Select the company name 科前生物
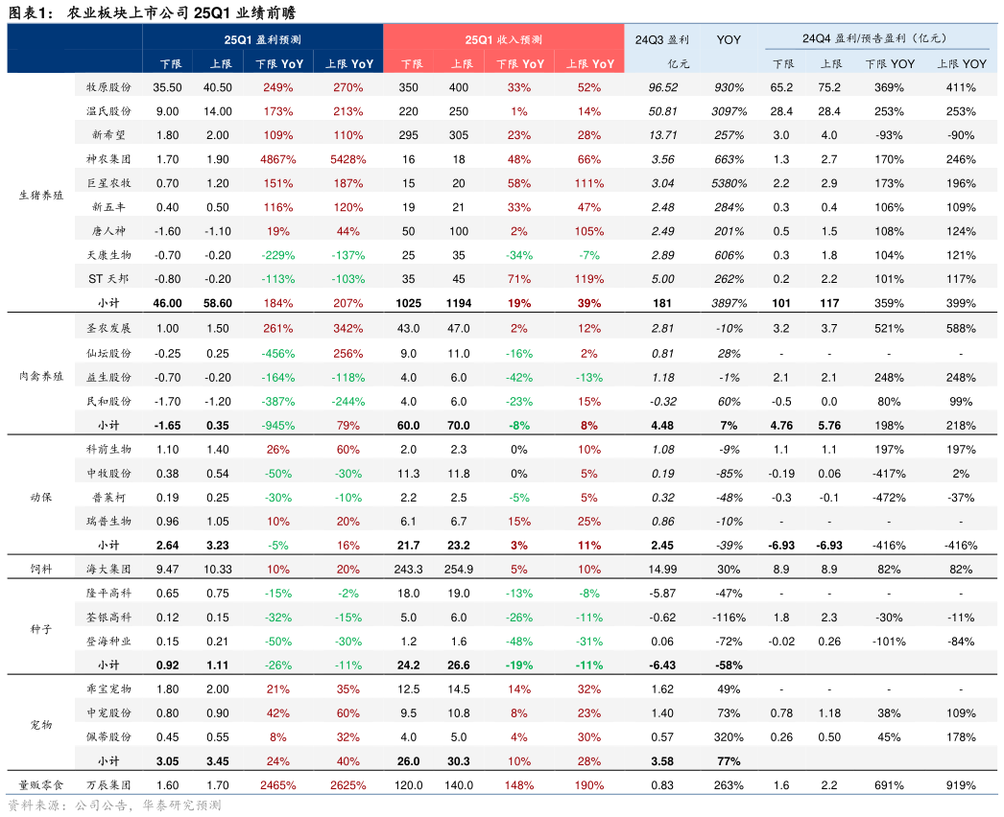Image resolution: width=1004 pixels, height=817 pixels. click(108, 449)
